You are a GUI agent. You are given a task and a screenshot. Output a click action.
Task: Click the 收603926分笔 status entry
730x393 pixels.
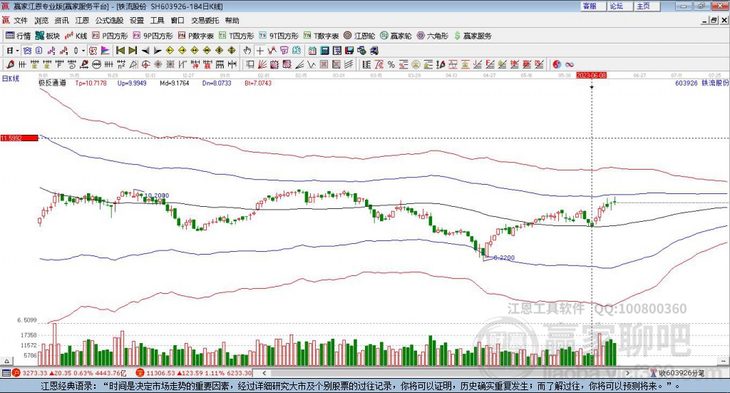[677, 373]
